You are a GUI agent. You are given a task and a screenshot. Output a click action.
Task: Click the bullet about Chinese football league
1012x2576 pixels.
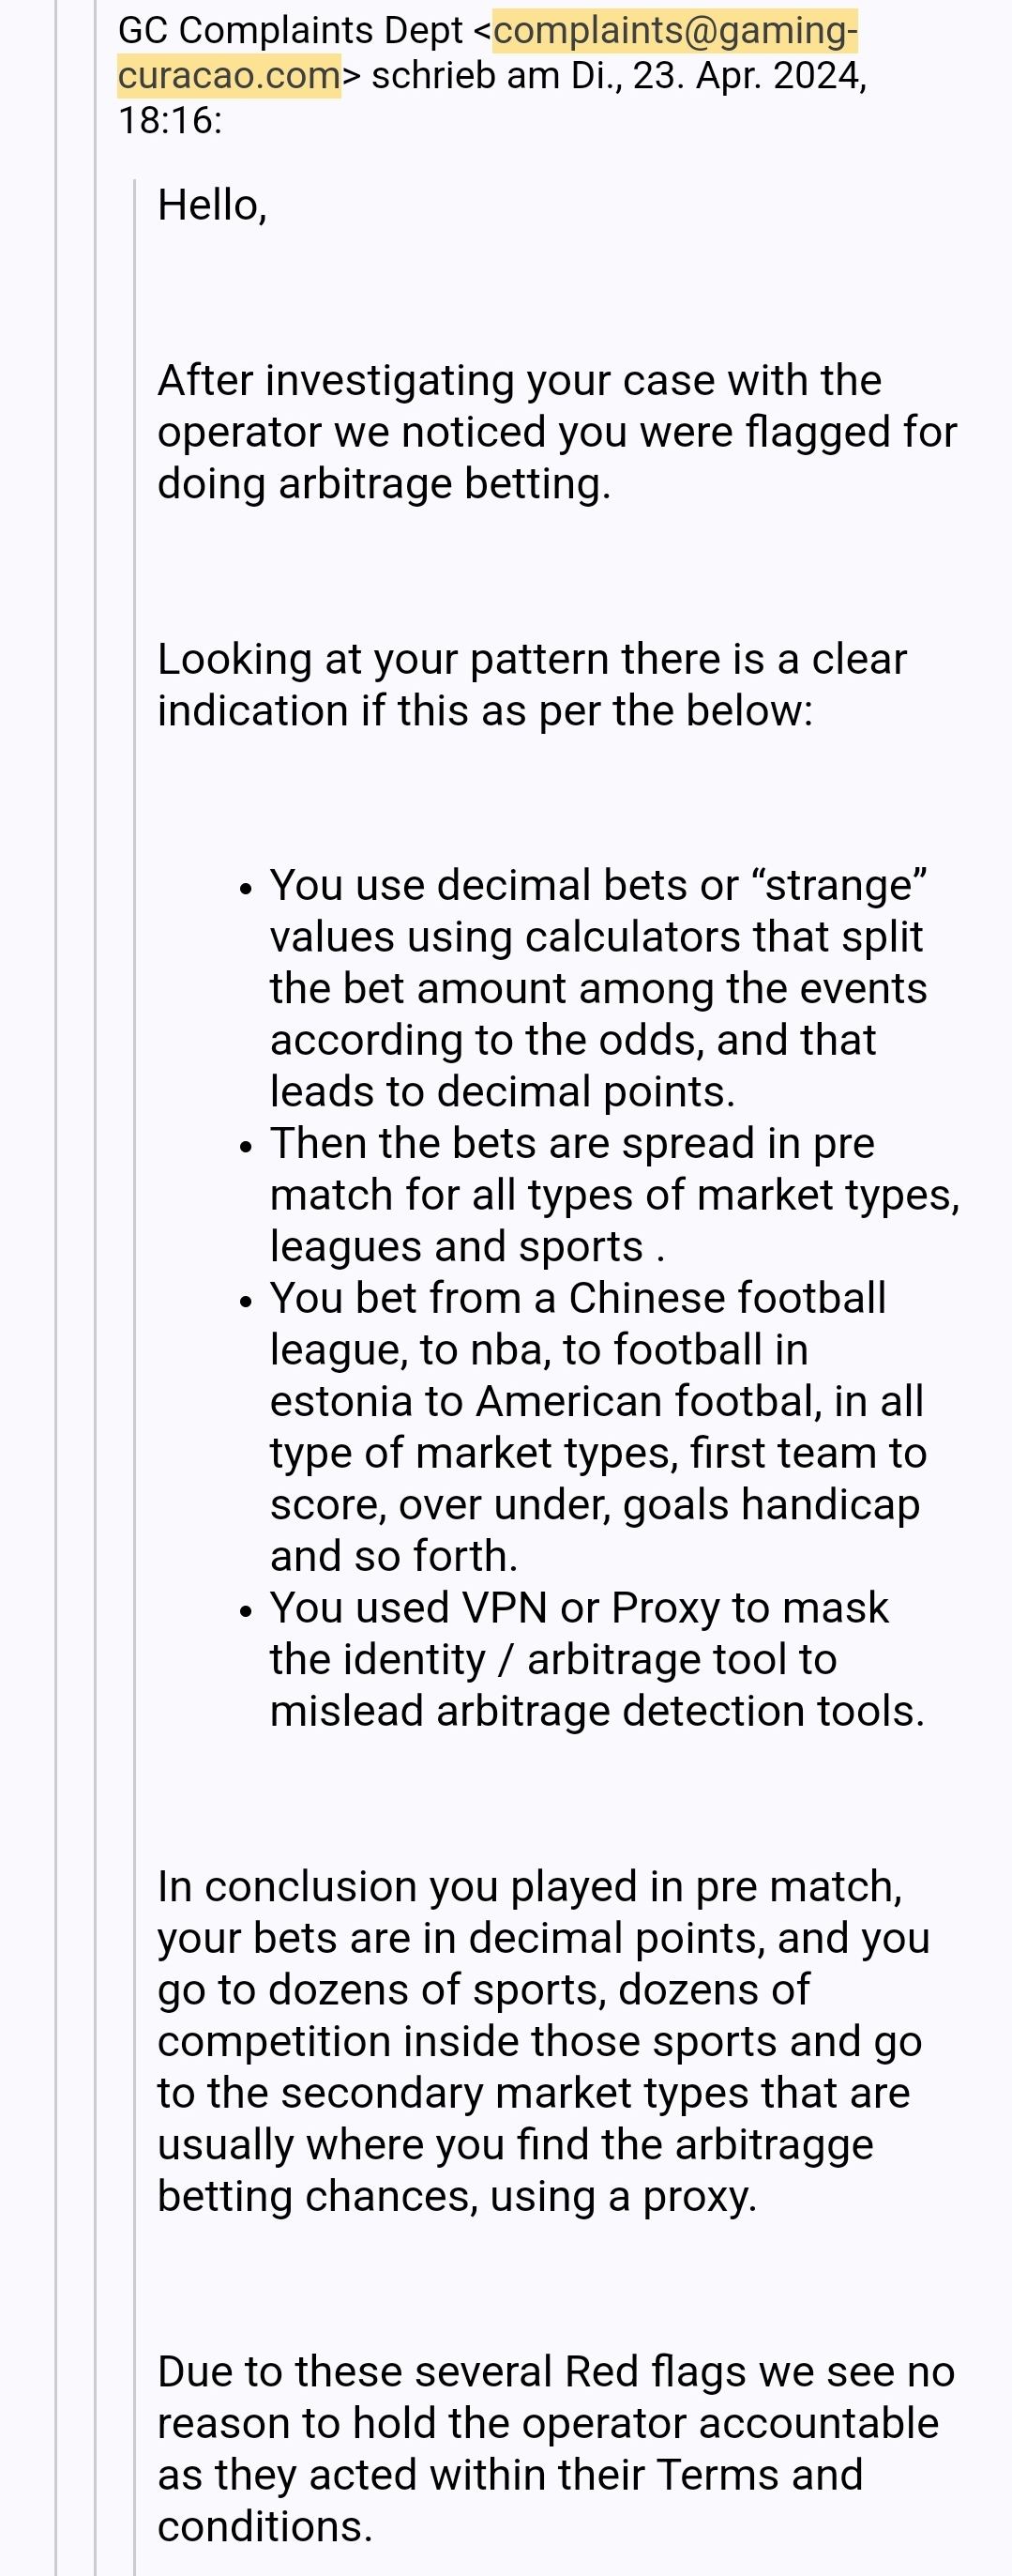coord(597,1427)
